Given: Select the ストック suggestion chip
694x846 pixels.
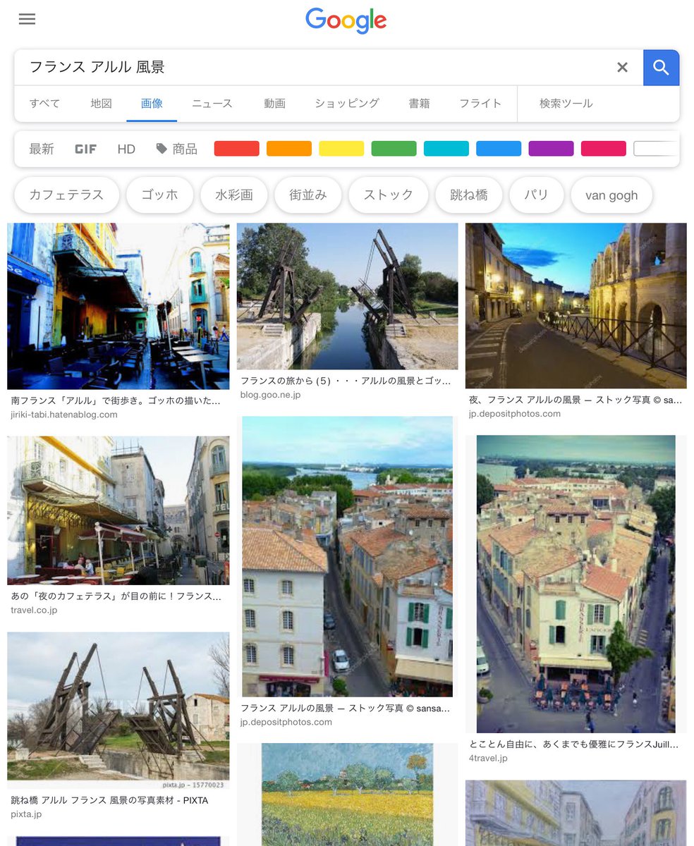Looking at the screenshot, I should pyautogui.click(x=389, y=195).
